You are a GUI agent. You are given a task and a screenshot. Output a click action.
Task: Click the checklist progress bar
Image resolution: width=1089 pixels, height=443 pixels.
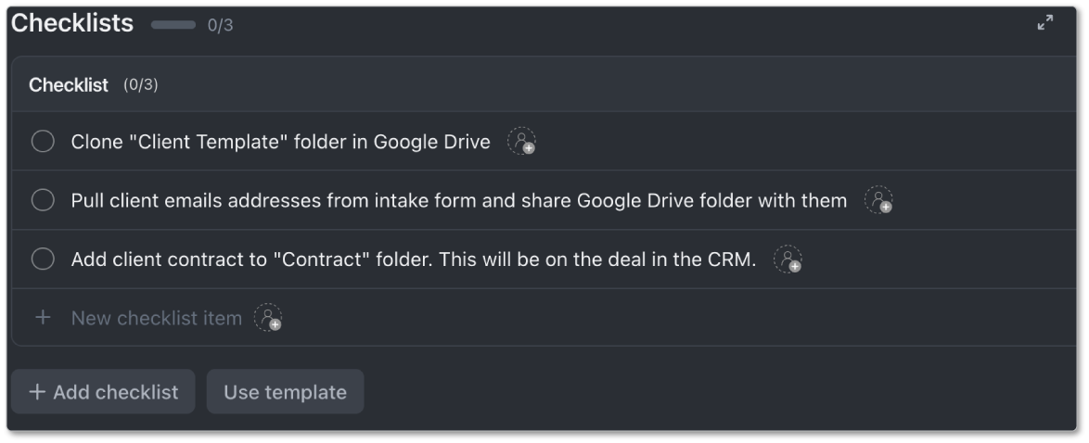(x=173, y=25)
